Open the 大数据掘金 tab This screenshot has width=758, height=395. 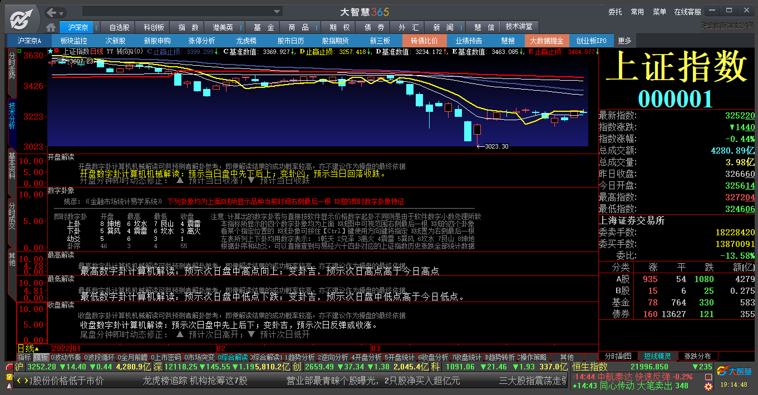tap(547, 41)
